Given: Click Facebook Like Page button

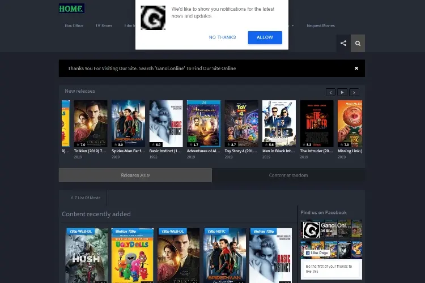Looking at the screenshot, I should [x=317, y=252].
